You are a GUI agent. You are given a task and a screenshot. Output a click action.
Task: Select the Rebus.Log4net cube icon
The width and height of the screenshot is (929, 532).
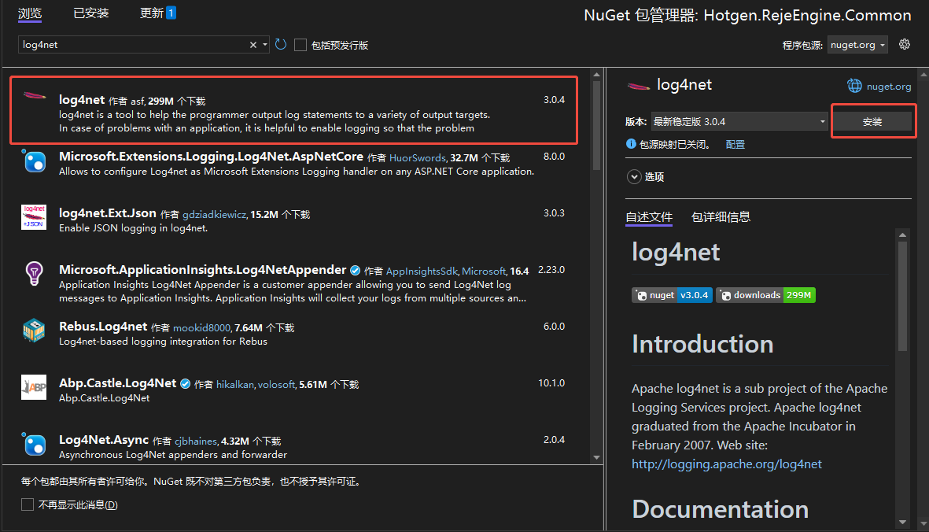click(34, 331)
